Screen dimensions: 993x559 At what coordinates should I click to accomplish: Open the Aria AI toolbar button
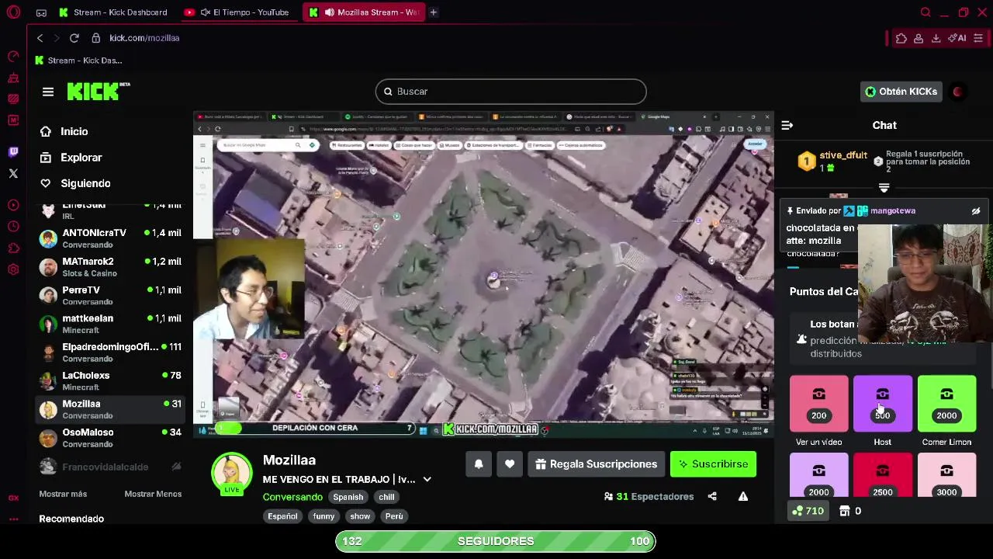tap(957, 38)
